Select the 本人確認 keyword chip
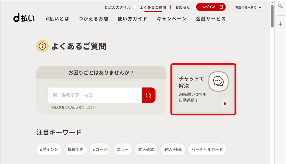The image size is (286, 164). (146, 149)
